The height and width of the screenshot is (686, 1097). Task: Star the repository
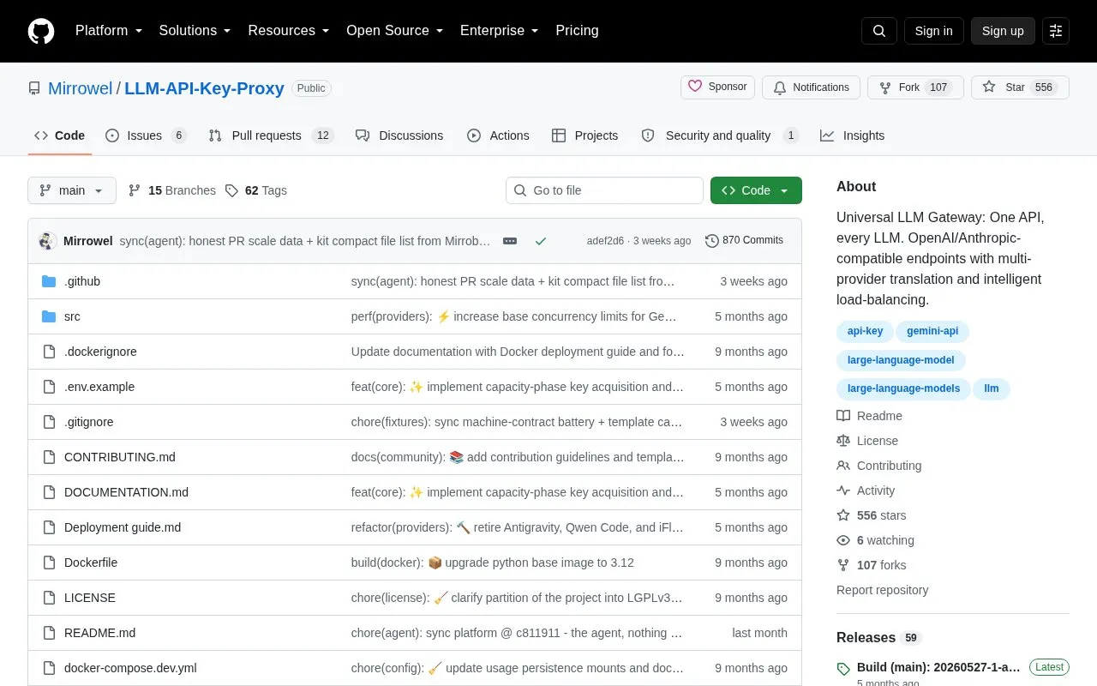tap(1020, 87)
